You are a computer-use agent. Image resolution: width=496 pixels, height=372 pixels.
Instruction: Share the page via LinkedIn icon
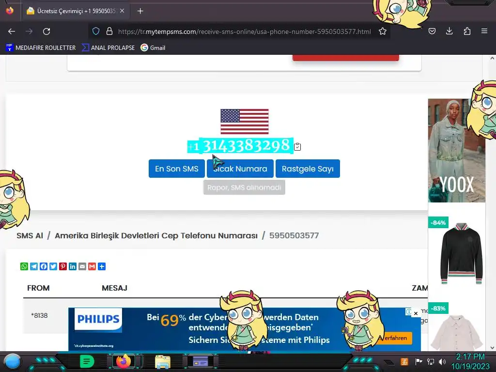click(x=73, y=266)
